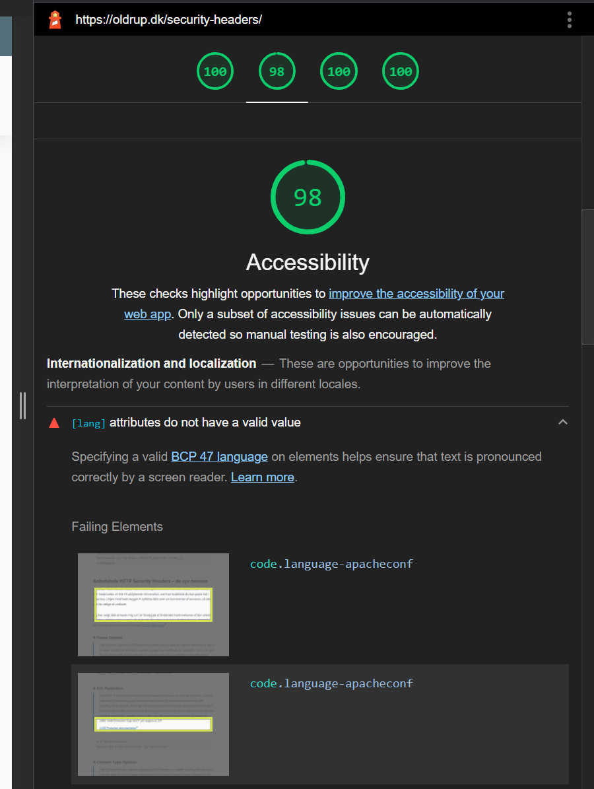The height and width of the screenshot is (789, 594).
Task: Click the Lighthouse logo icon
Action: click(55, 20)
